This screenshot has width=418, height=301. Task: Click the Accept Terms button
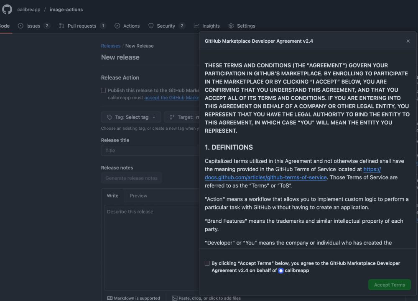click(390, 285)
